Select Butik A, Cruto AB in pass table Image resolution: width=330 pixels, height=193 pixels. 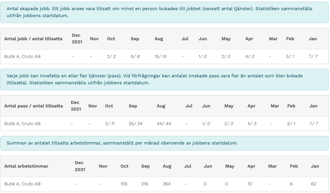pyautogui.click(x=22, y=124)
